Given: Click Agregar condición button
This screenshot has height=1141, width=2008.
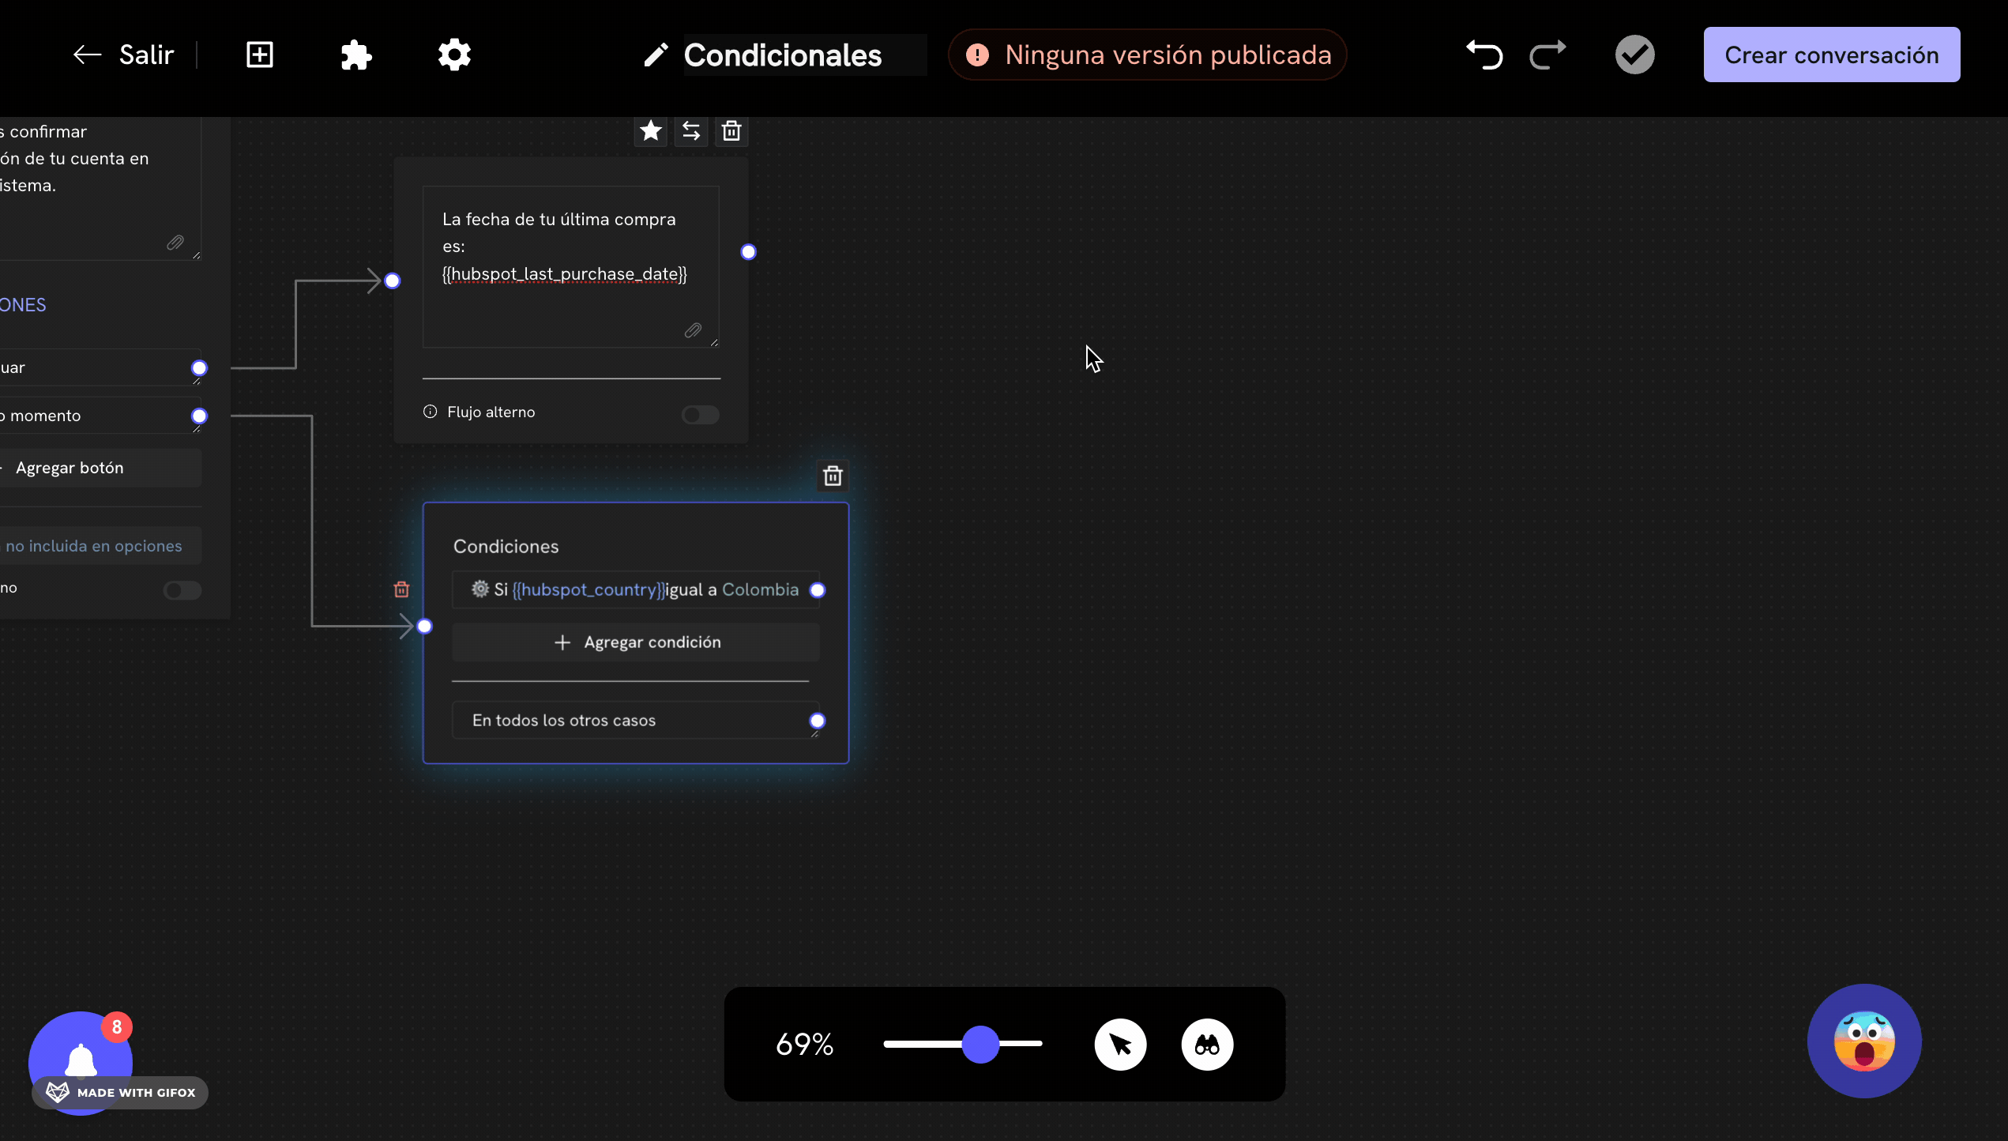Looking at the screenshot, I should pos(636,642).
